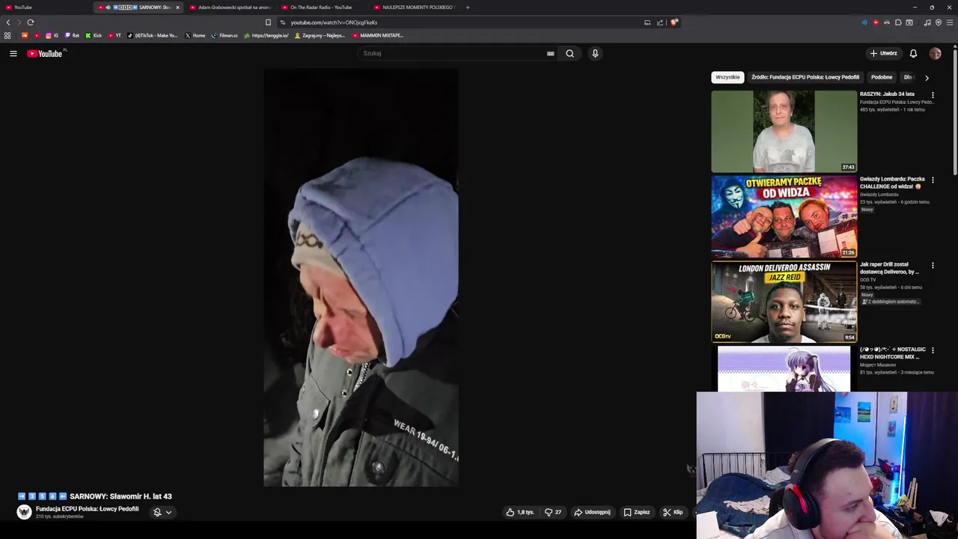Open the Filman.cc bookmark
Screen dimensions: 958x539
pyautogui.click(x=225, y=35)
